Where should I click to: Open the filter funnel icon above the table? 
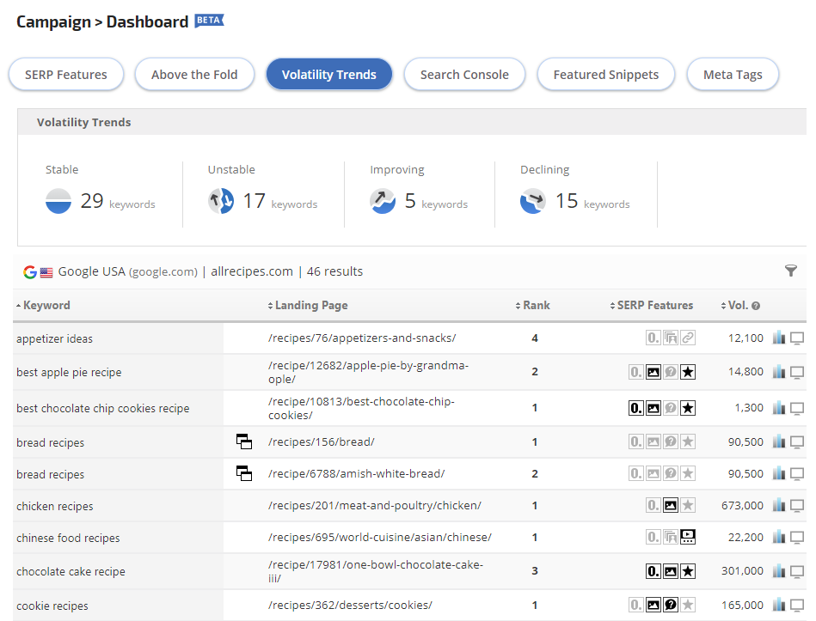(x=791, y=271)
